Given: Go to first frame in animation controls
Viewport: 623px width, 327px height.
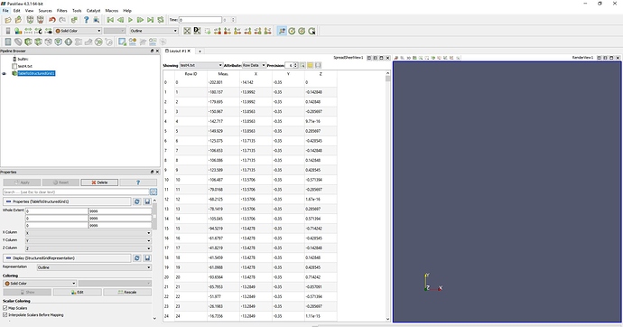Looking at the screenshot, I should [x=110, y=20].
